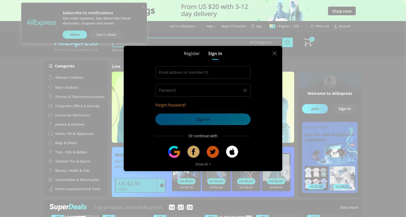Click the SuperDeals logo
Image resolution: width=406 pixels, height=217 pixels.
[x=68, y=207]
